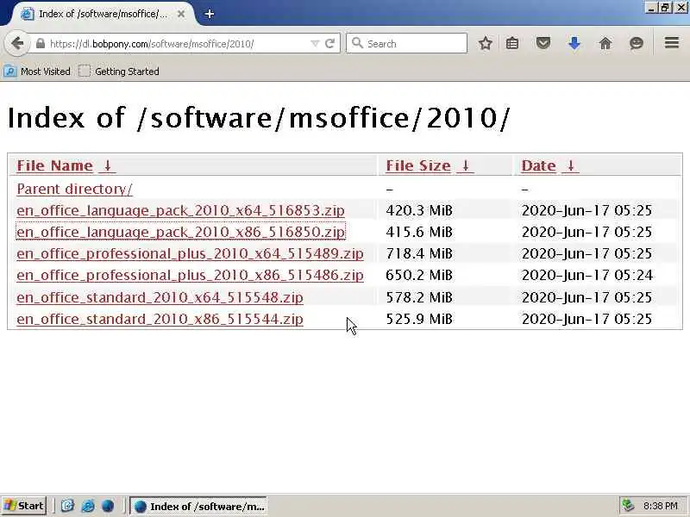Open the Getting Started bookmark

(119, 72)
